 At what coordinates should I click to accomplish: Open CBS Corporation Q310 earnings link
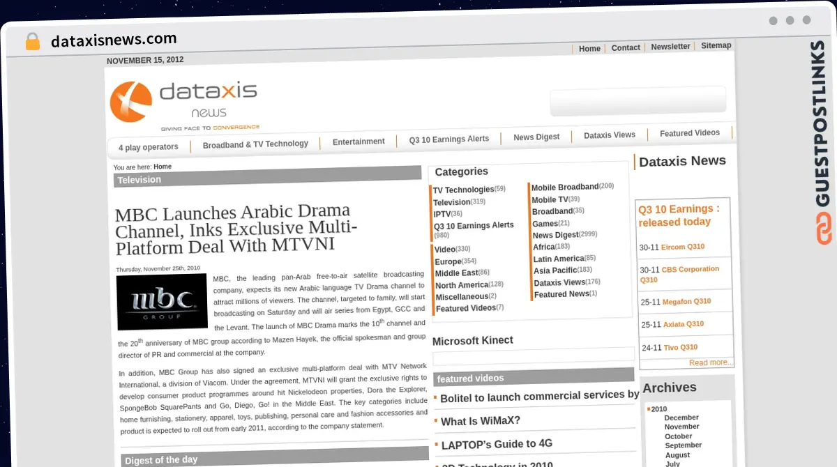click(x=680, y=274)
